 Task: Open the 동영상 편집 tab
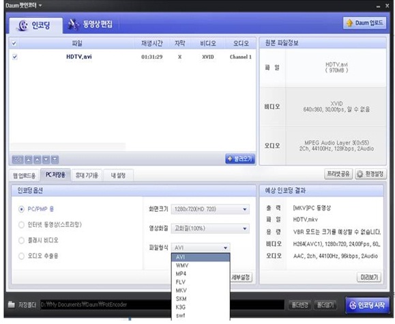click(x=90, y=25)
